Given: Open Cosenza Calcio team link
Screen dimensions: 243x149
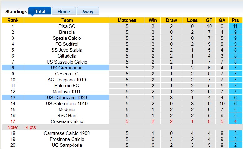Looking at the screenshot, I should 67,121.
